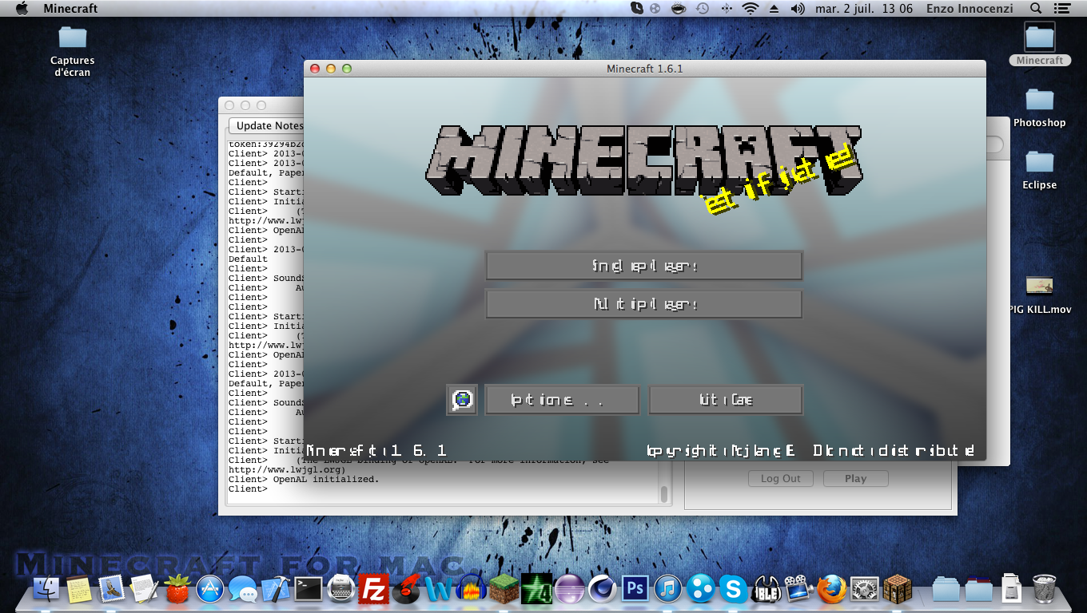Open Firefox from the dock
The width and height of the screenshot is (1087, 613).
831,589
